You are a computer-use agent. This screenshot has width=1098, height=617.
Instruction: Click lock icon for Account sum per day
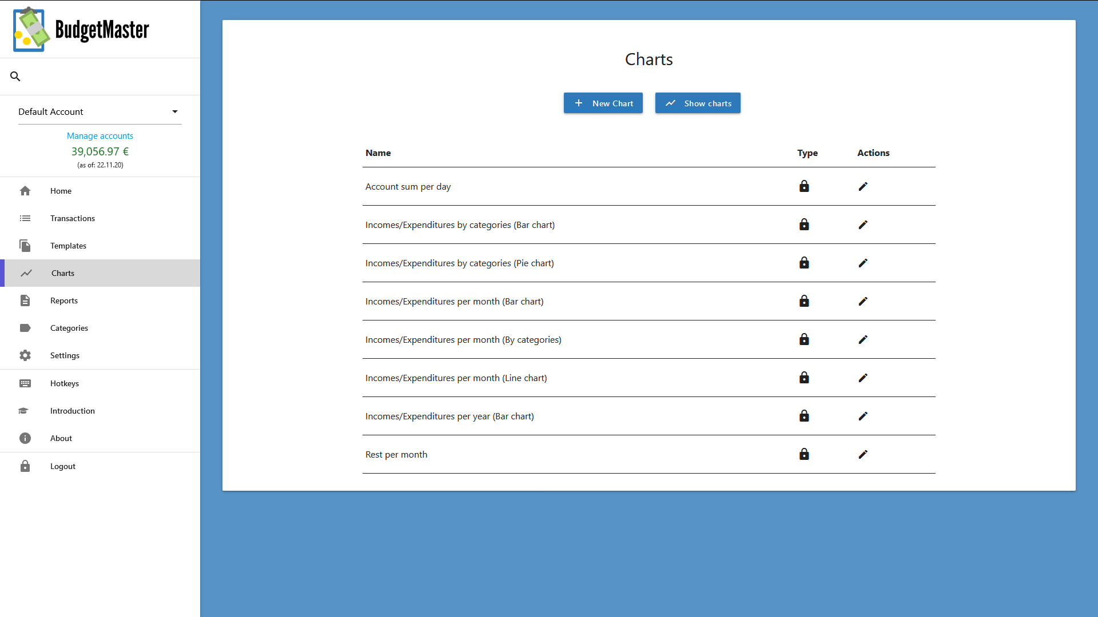[804, 186]
